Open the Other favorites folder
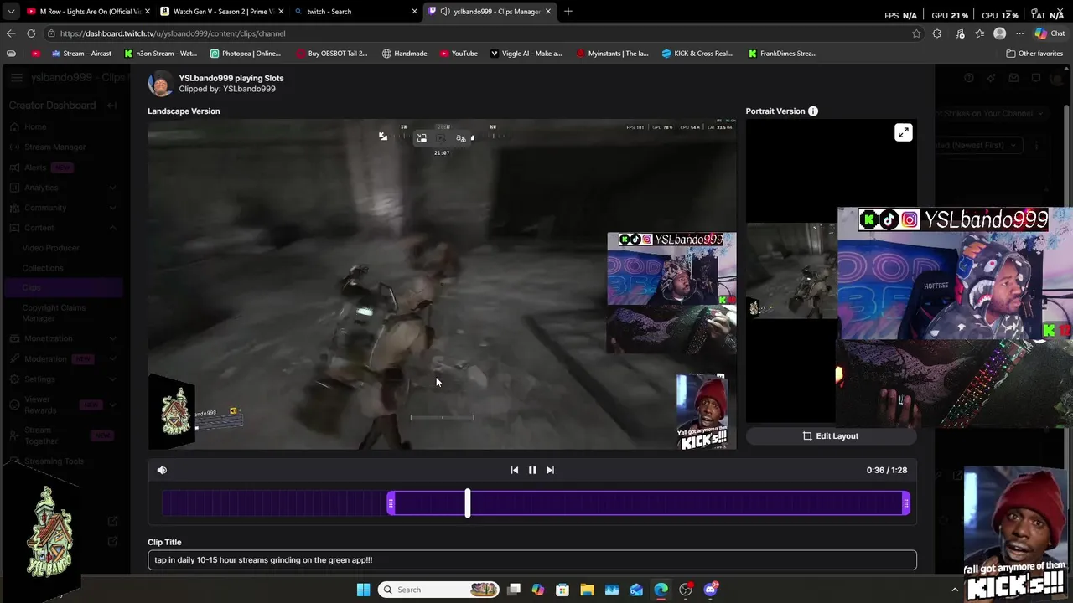This screenshot has height=603, width=1073. pyautogui.click(x=1034, y=53)
